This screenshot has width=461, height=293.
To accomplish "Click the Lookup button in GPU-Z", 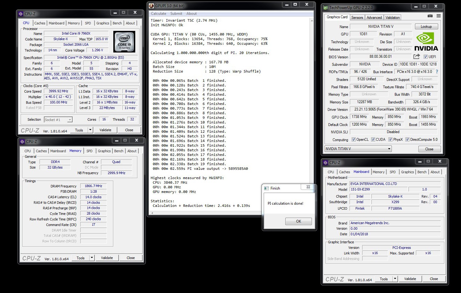I will tap(426, 27).
